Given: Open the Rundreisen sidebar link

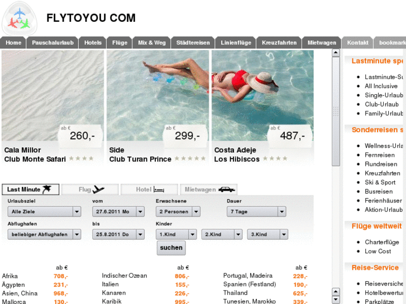Looking at the screenshot, I should (381, 164).
